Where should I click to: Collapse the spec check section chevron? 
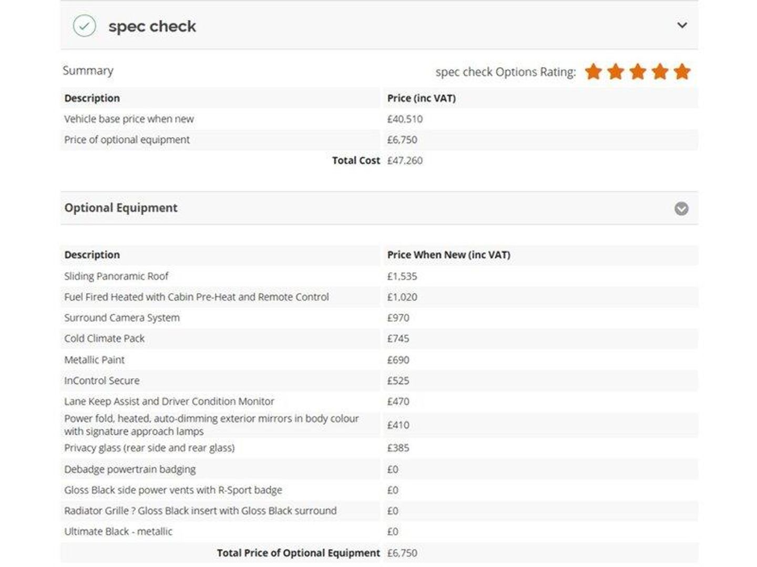(682, 25)
